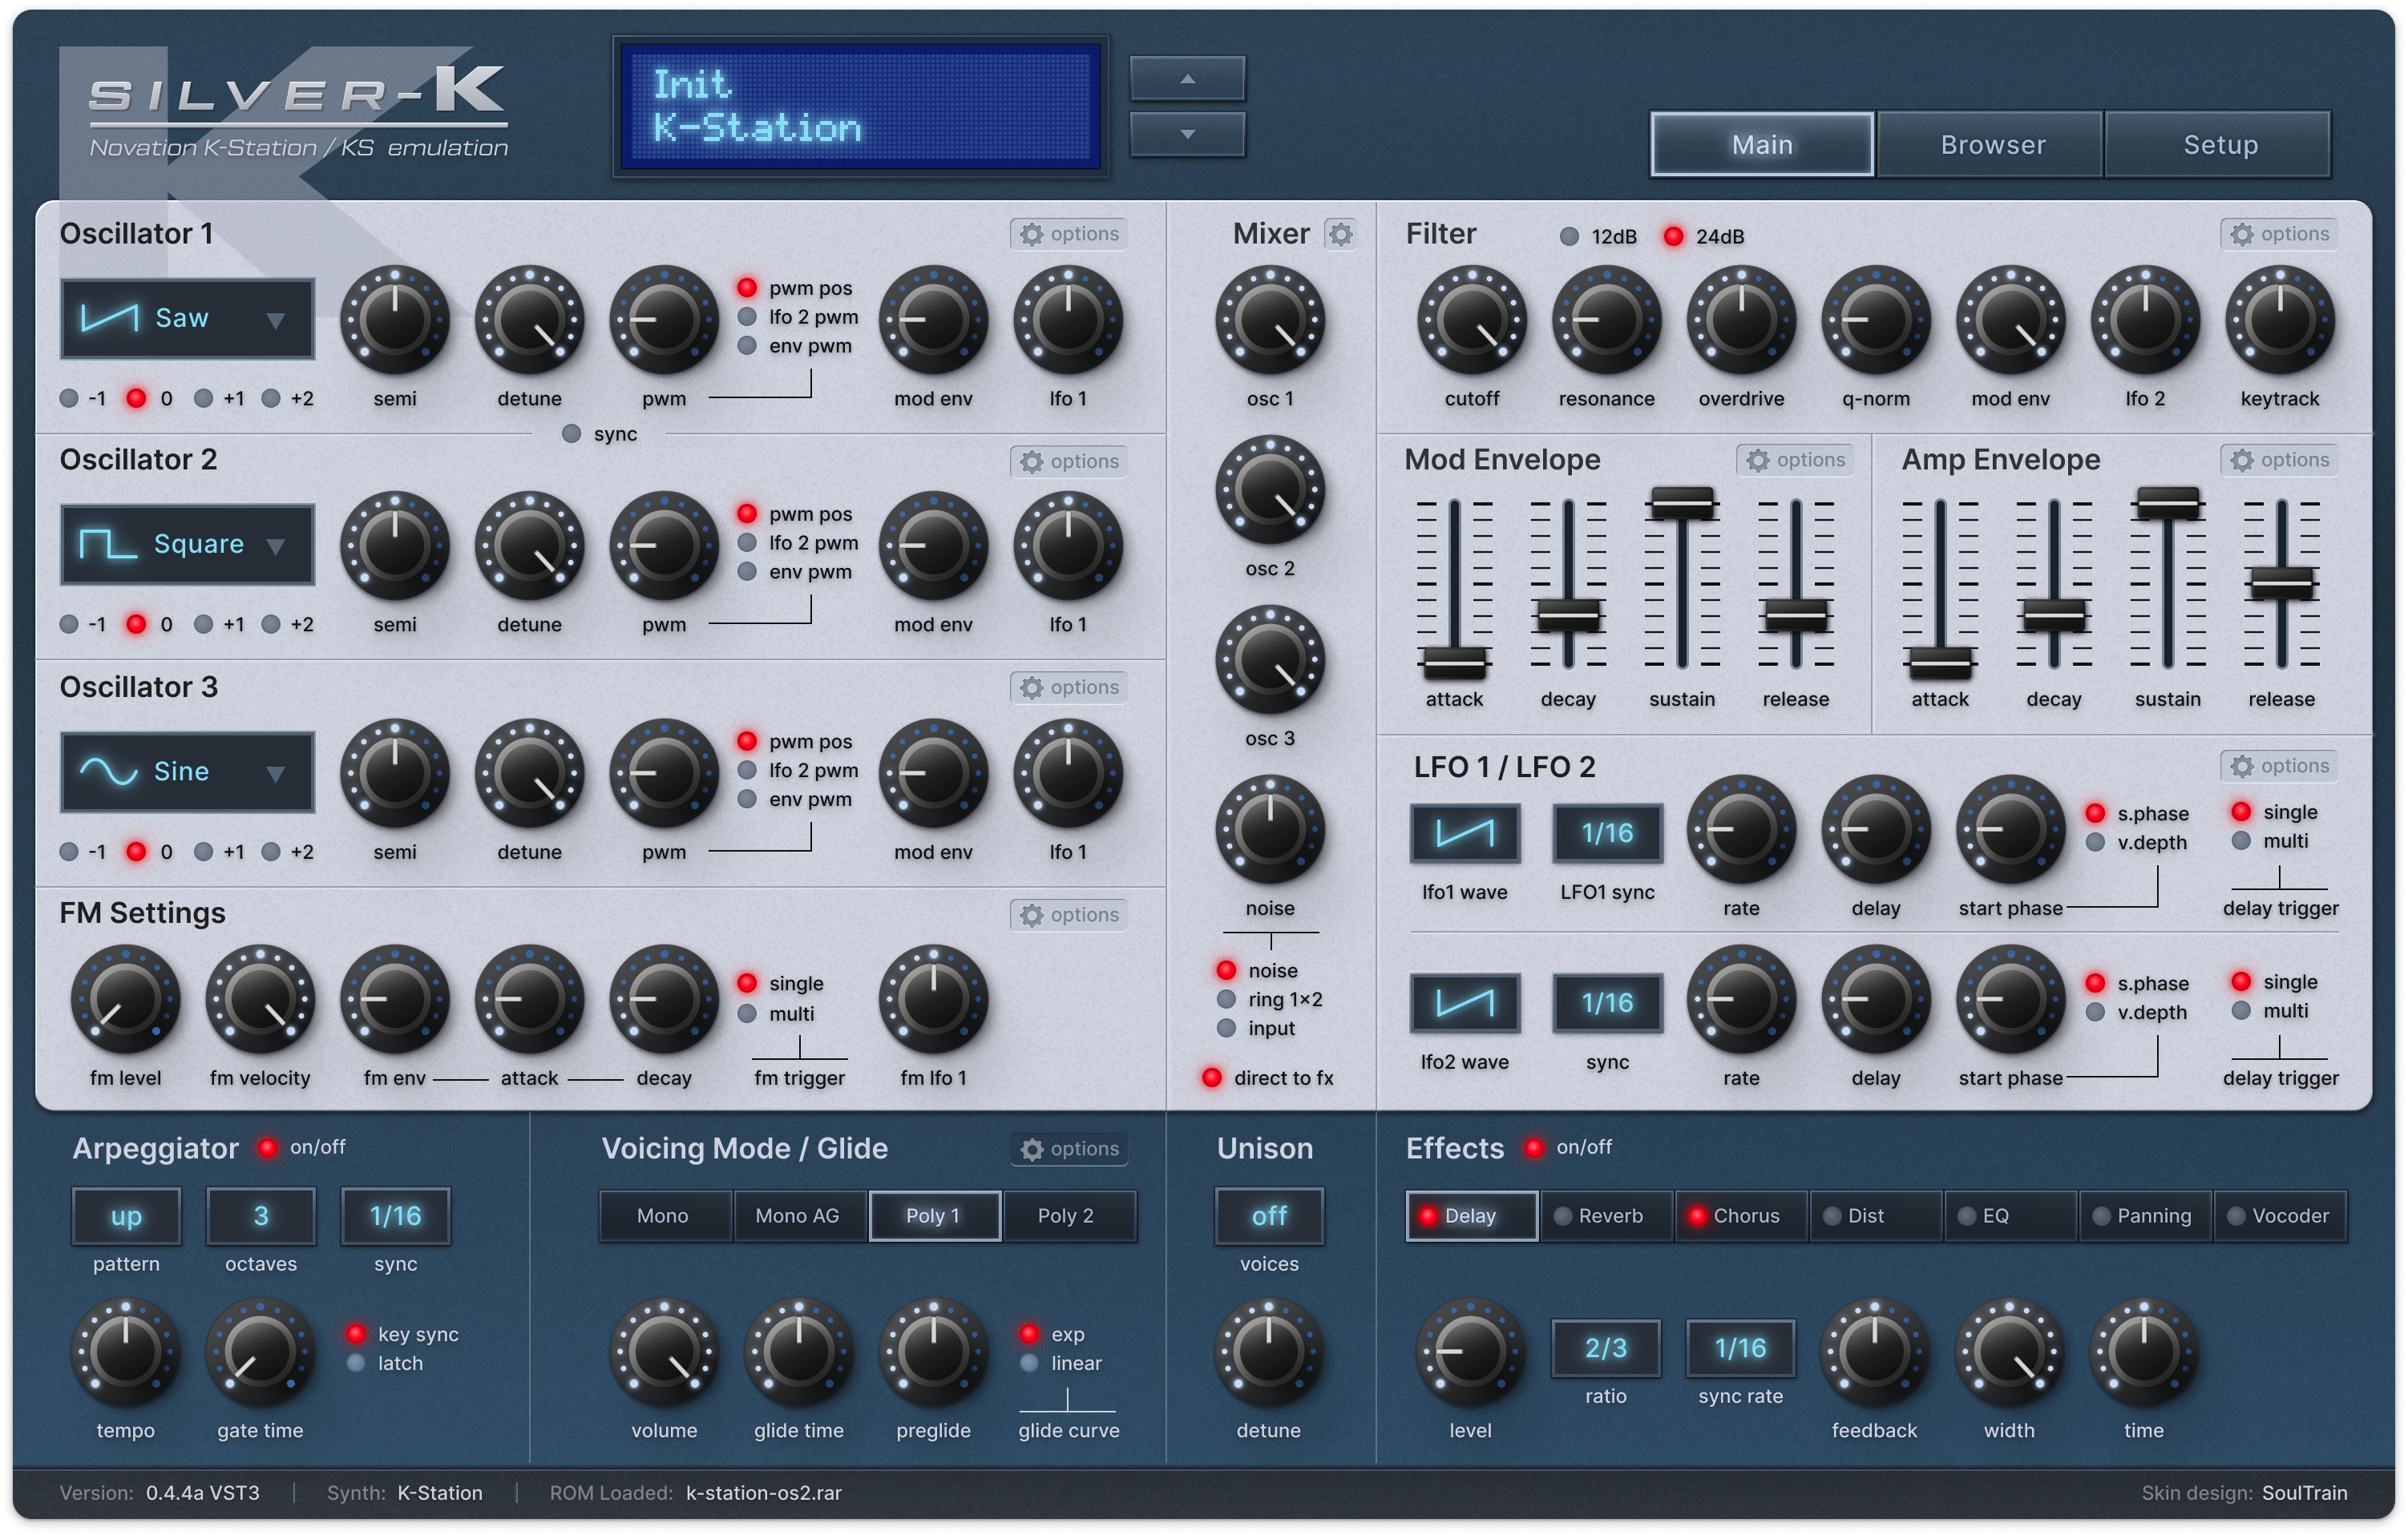Click the lfo2 wave shape icon
The width and height of the screenshot is (2408, 1535).
point(1465,1002)
